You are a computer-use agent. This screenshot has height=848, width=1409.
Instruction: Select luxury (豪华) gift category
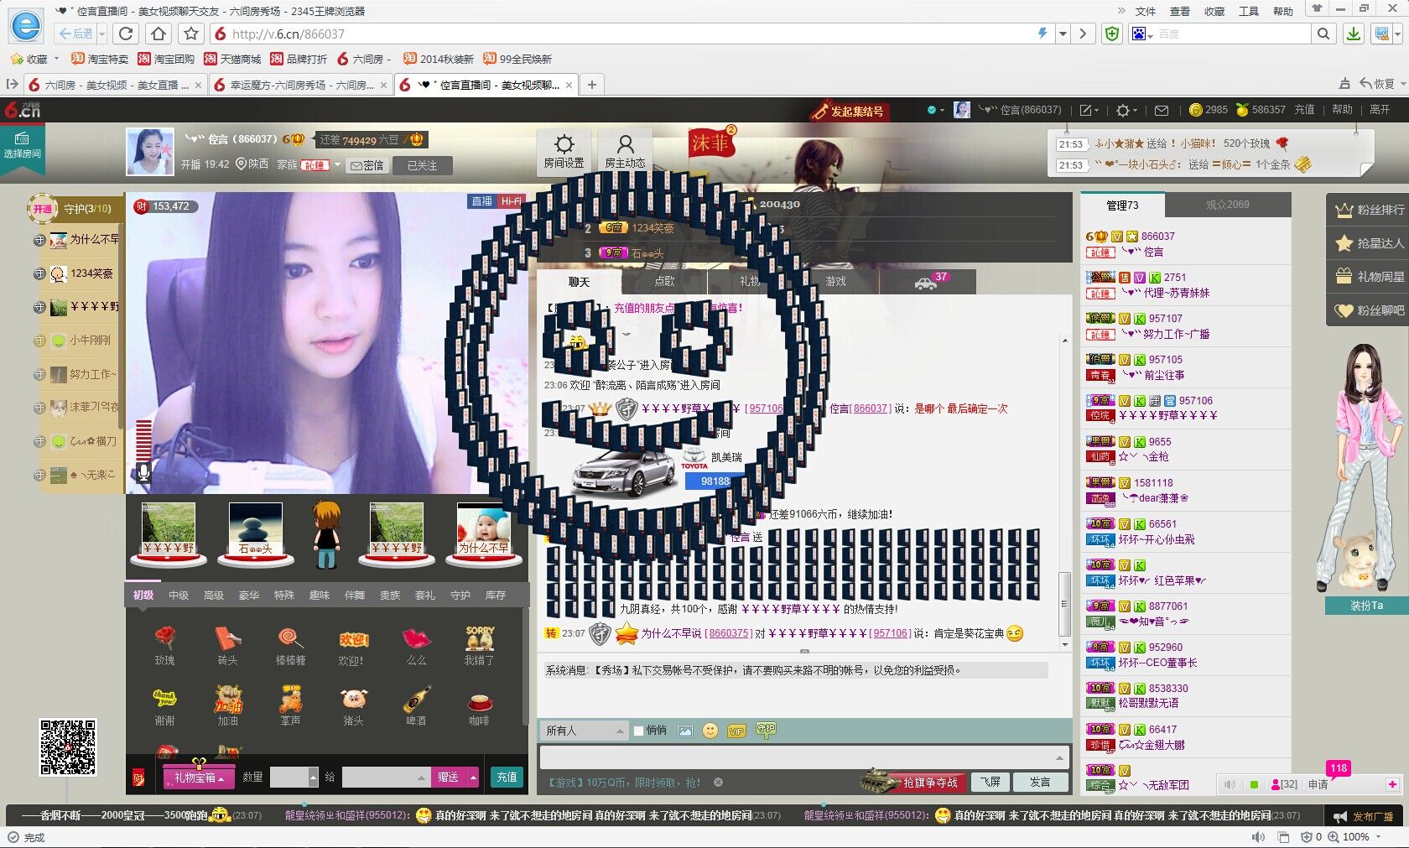[x=249, y=595]
